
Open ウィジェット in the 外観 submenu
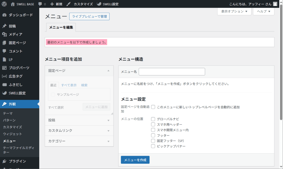coord(12,134)
